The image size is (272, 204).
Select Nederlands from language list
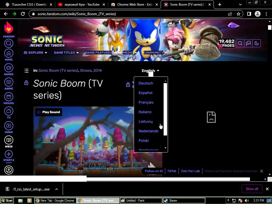click(148, 131)
